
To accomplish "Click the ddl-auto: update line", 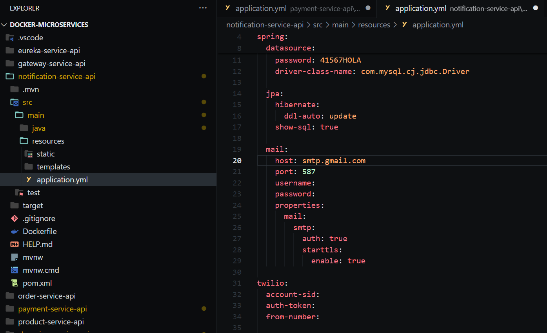I will pyautogui.click(x=320, y=116).
